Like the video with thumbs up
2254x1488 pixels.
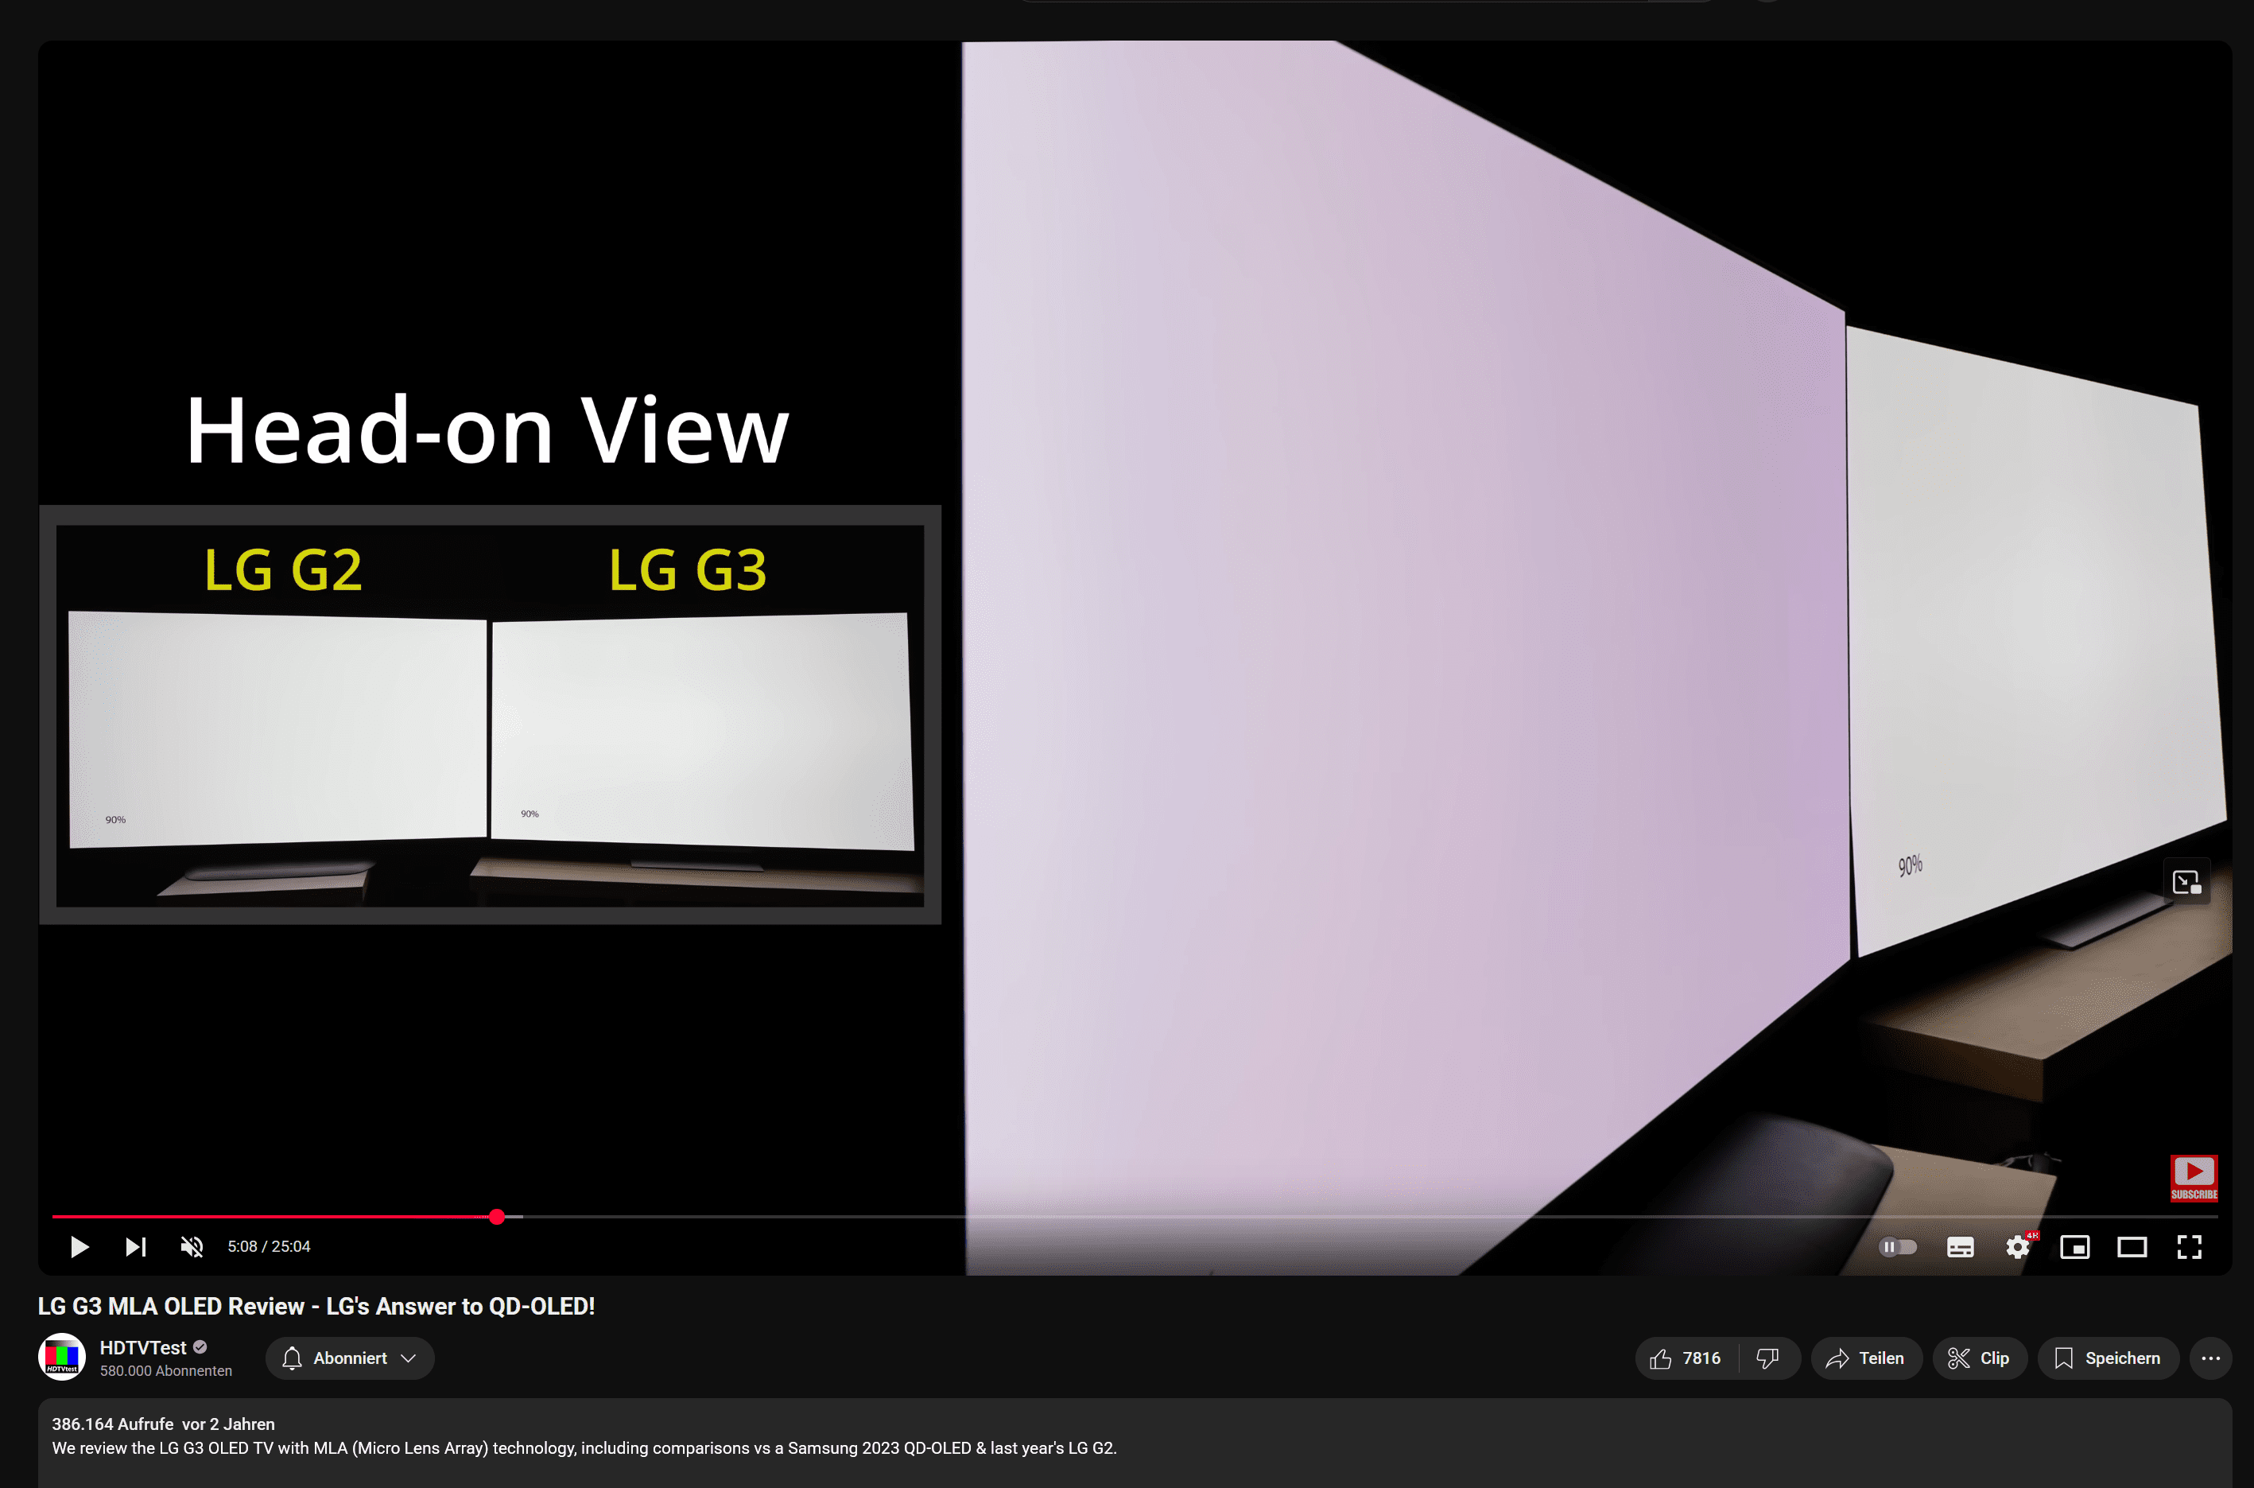[1686, 1358]
